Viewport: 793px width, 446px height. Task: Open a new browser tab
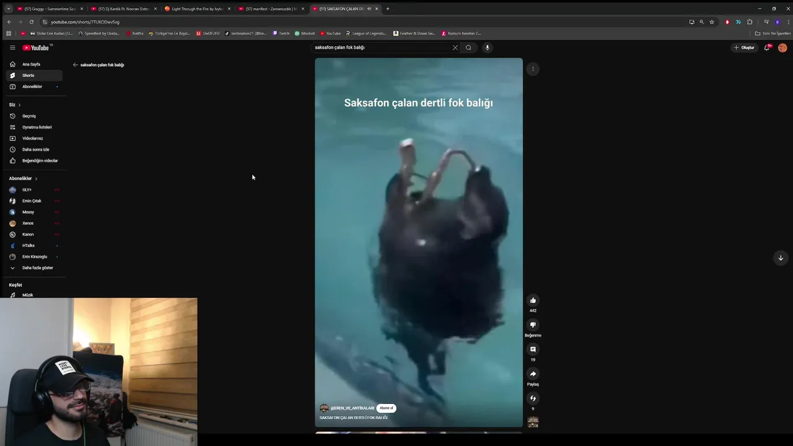pos(388,9)
